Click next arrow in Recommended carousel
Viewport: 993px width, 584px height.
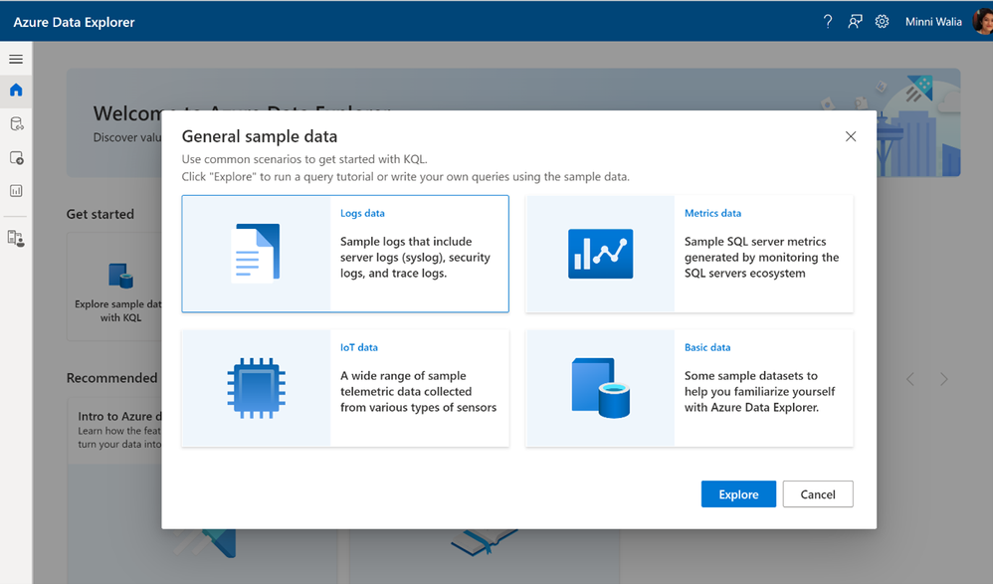[943, 379]
